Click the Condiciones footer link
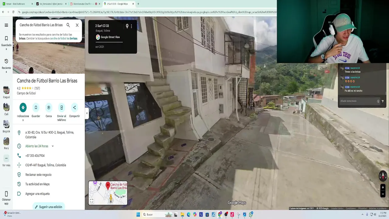The height and width of the screenshot is (219, 389). coord(351,208)
